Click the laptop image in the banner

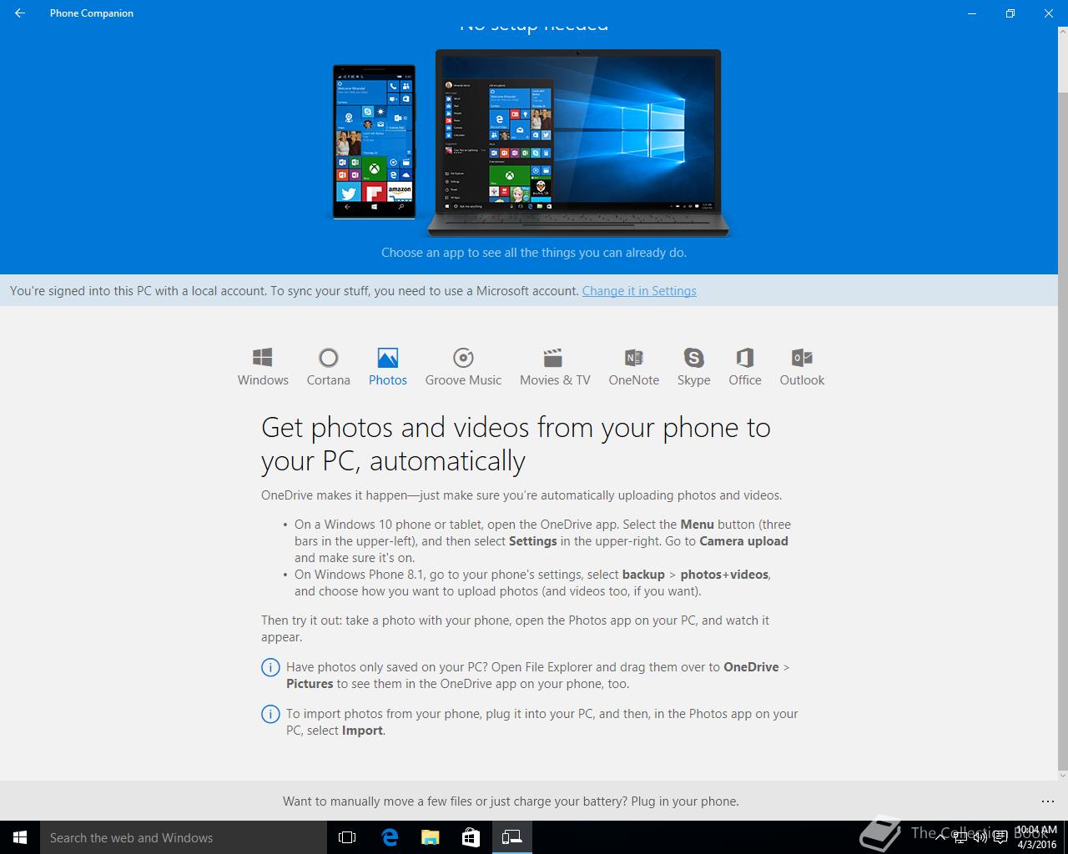[577, 143]
